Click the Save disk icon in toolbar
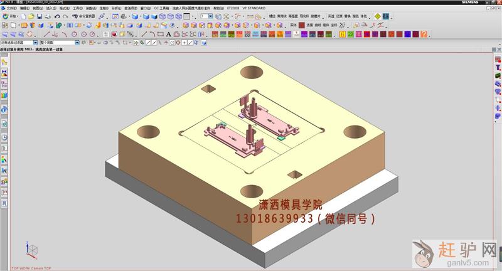 [39, 16]
